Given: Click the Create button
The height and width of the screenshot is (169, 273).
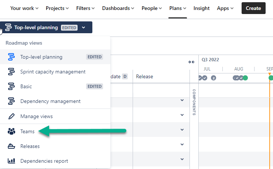Looking at the screenshot, I should 253,8.
